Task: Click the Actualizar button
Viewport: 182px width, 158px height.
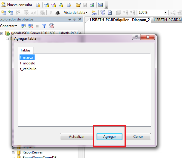Action: [x=77, y=137]
